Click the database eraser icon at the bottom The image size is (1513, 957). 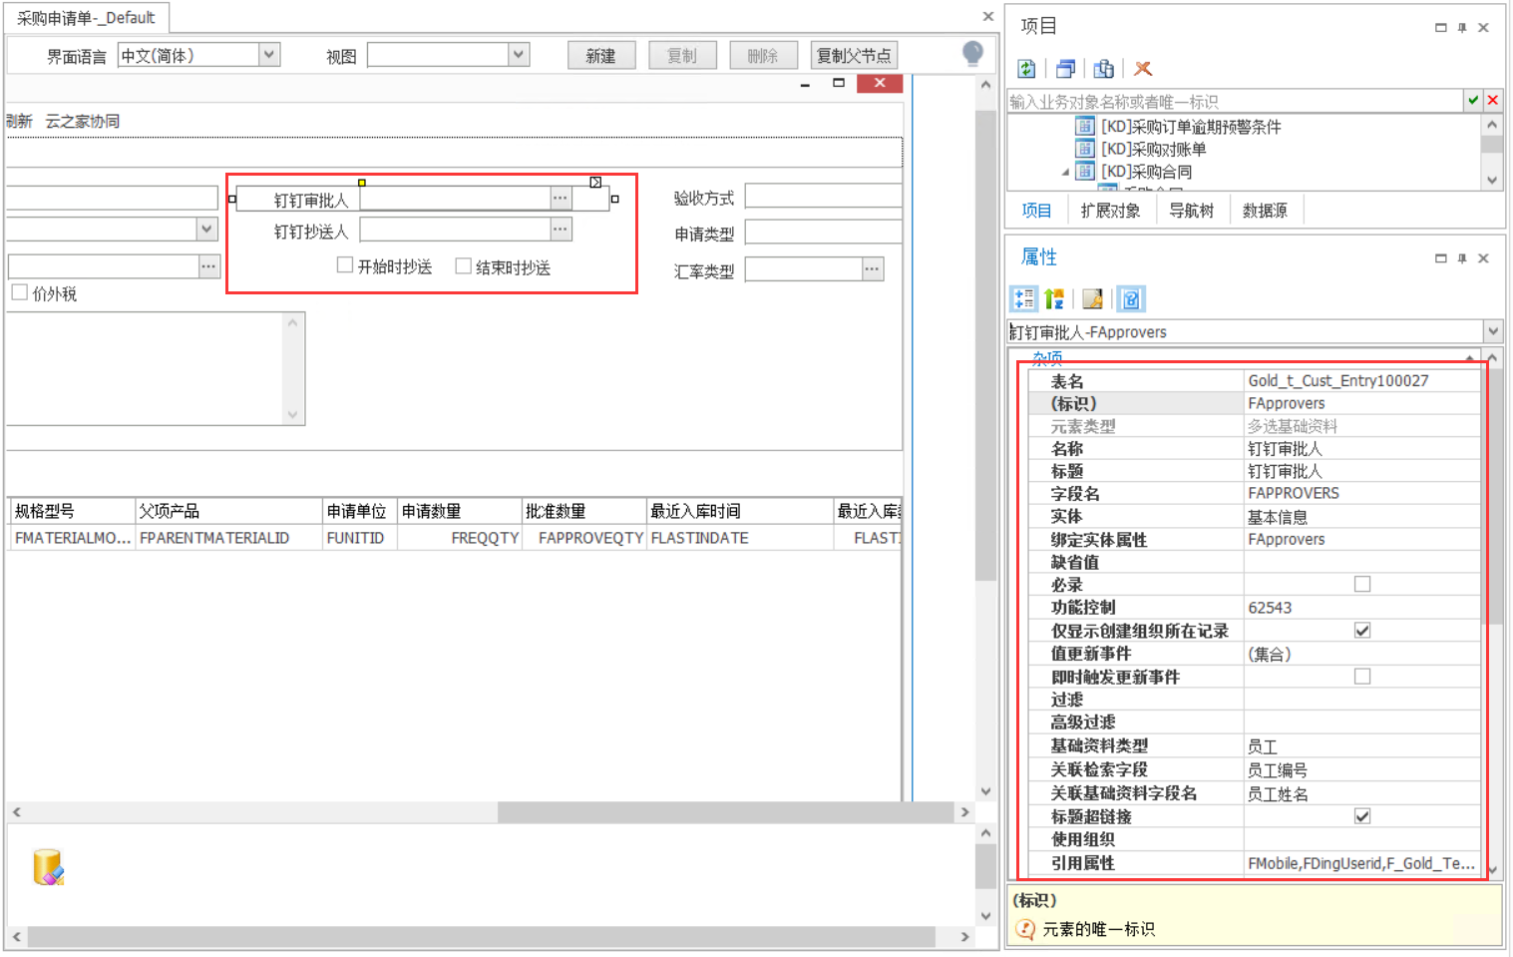coord(48,867)
